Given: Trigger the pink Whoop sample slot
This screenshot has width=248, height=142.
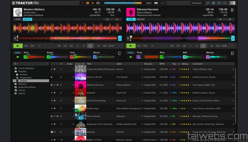Looking at the screenshot, I should [x=207, y=57].
